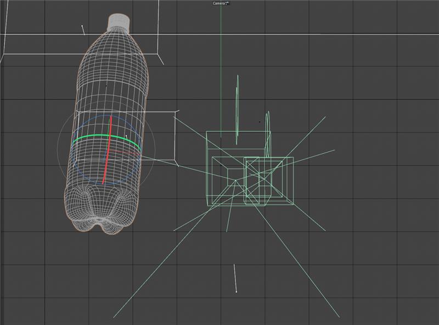Select the white line marker near bottle cap
The width and height of the screenshot is (439, 325).
(x=83, y=30)
